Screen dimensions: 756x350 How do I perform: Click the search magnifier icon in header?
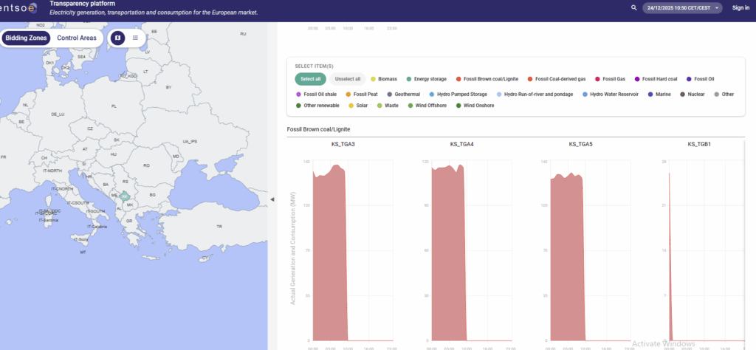coord(633,7)
